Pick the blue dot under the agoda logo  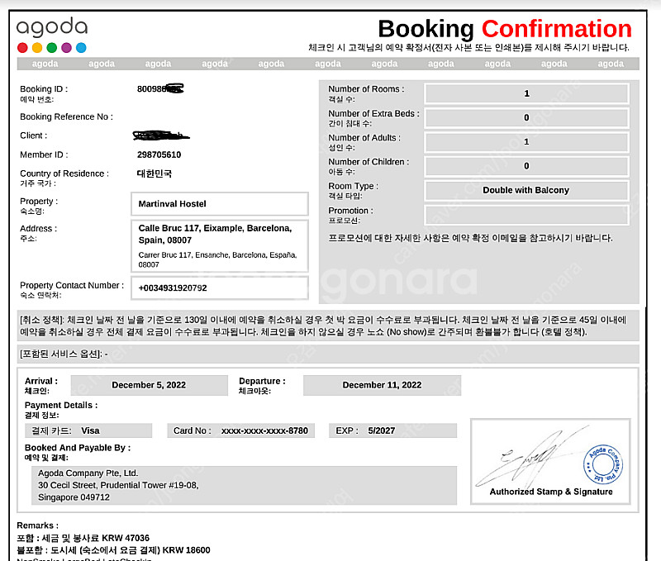pyautogui.click(x=81, y=48)
